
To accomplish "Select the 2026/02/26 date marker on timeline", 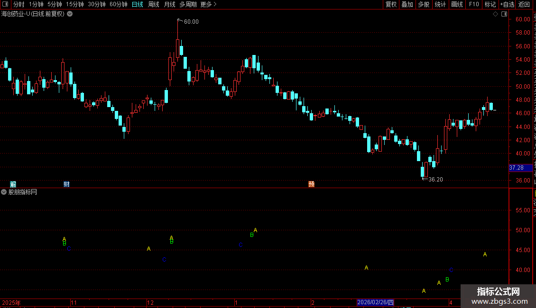I will click(x=375, y=302).
